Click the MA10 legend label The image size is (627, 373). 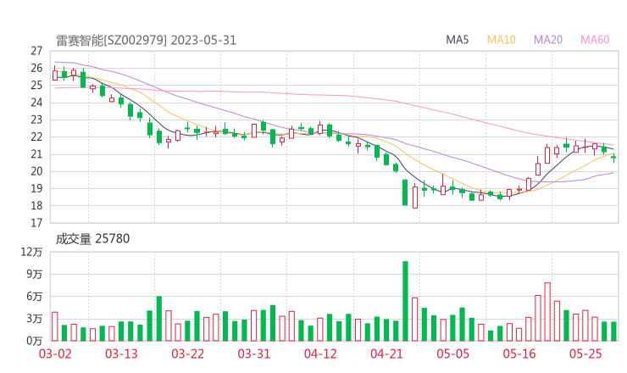pyautogui.click(x=501, y=40)
